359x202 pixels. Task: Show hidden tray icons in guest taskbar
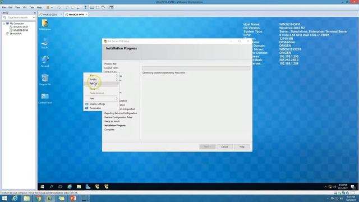coord(325,187)
